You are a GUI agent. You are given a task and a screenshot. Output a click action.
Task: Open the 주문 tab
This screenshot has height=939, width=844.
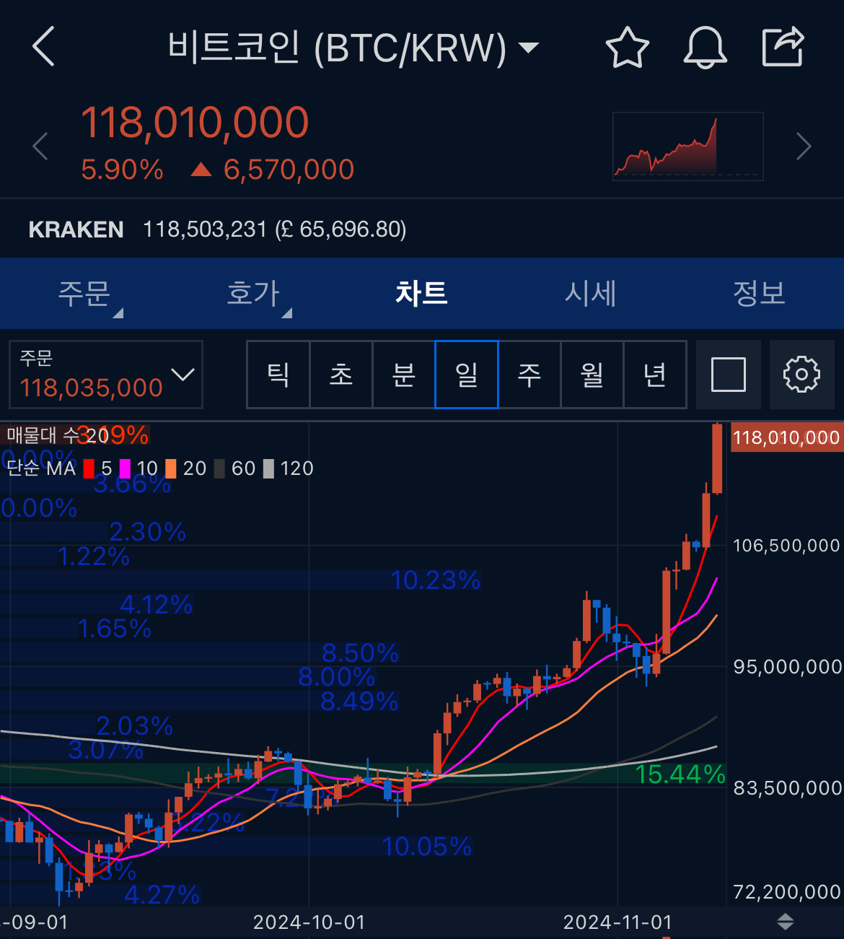pyautogui.click(x=84, y=294)
